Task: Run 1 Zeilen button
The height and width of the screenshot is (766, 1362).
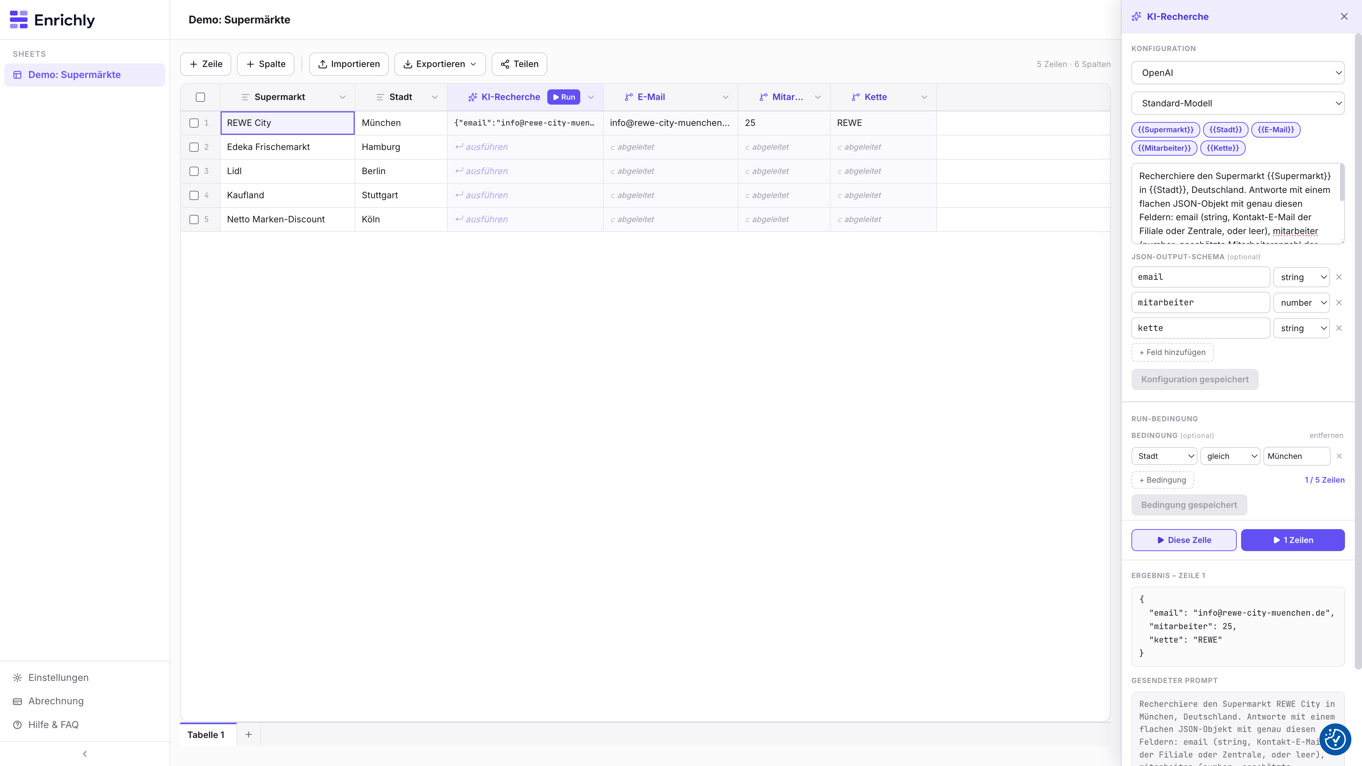Action: (x=1293, y=540)
